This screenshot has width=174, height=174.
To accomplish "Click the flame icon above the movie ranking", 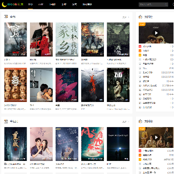I will tap(141, 17).
